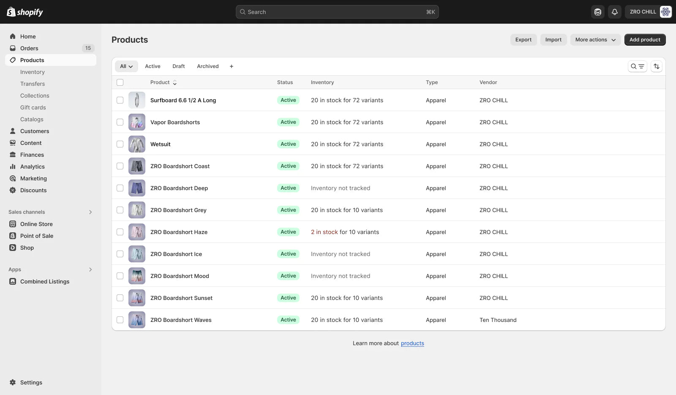Image resolution: width=676 pixels, height=395 pixels.
Task: Expand the Sales channels section
Action: click(90, 212)
